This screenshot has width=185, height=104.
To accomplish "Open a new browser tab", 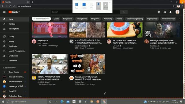I will (x=32, y=2).
